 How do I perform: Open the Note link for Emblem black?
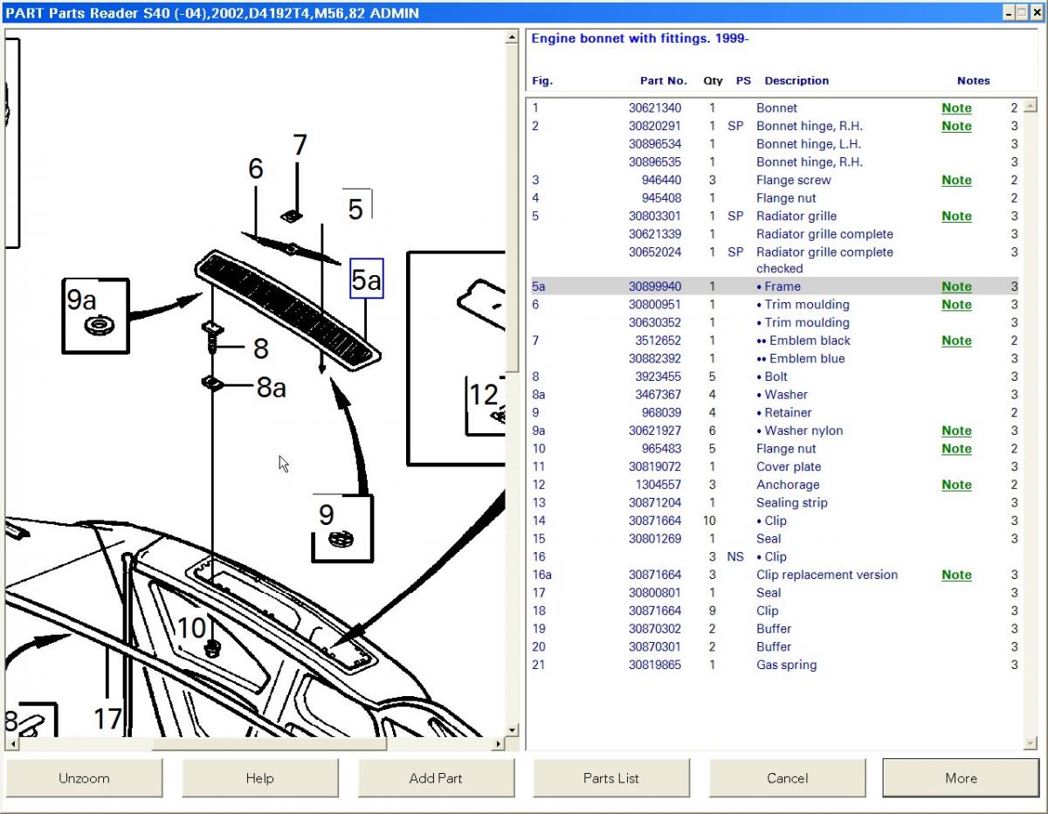pyautogui.click(x=956, y=341)
